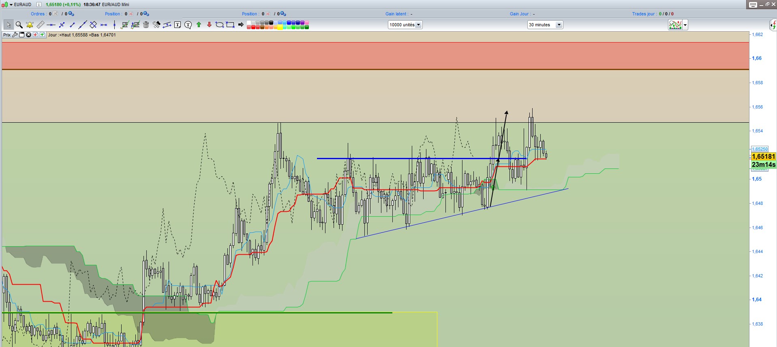Screen dimensions: 777x347
Task: Select the ruler measurement tool
Action: (x=40, y=25)
